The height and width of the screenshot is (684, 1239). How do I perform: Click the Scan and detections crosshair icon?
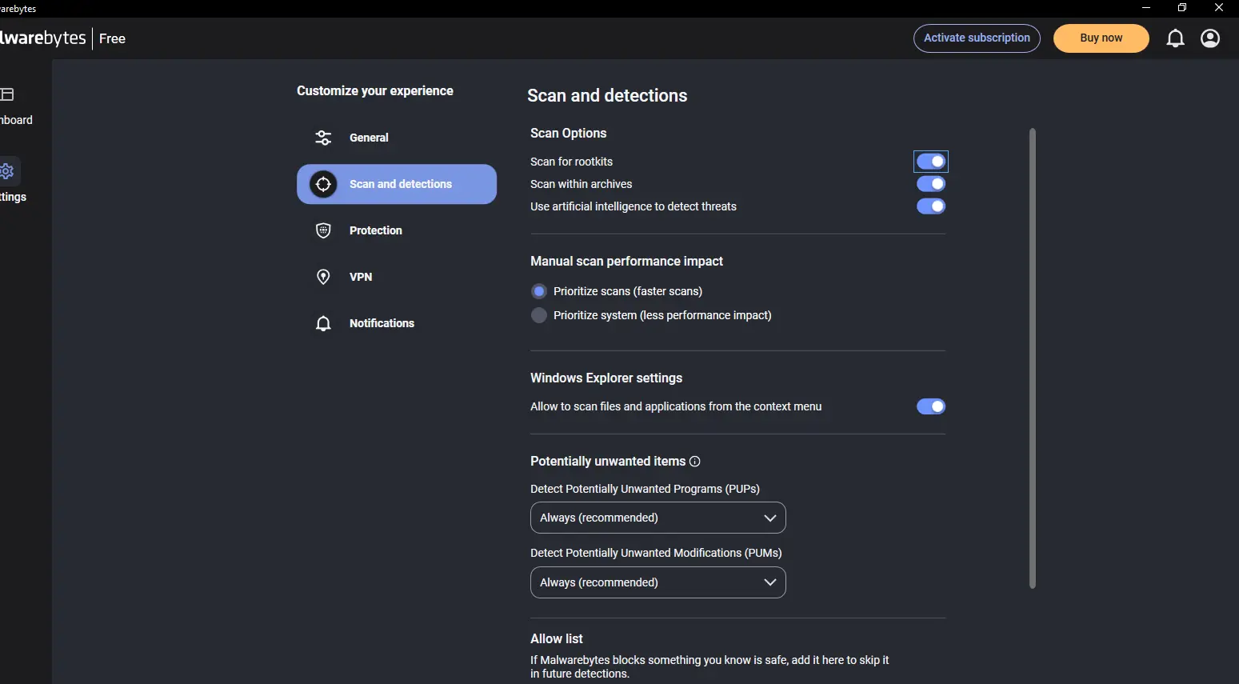(x=323, y=184)
